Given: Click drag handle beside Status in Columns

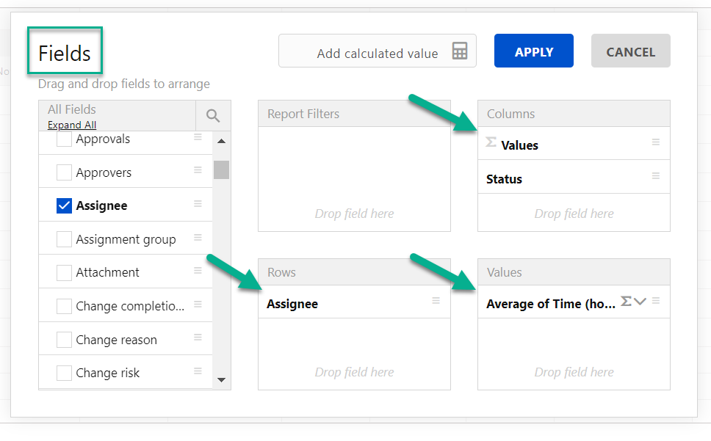Looking at the screenshot, I should point(656,176).
